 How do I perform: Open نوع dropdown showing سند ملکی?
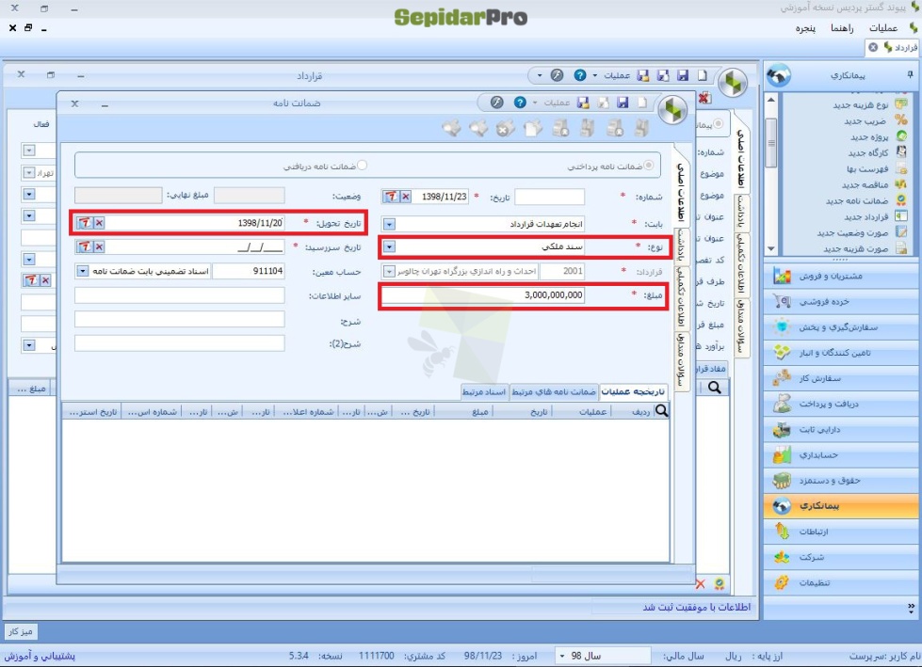click(389, 247)
